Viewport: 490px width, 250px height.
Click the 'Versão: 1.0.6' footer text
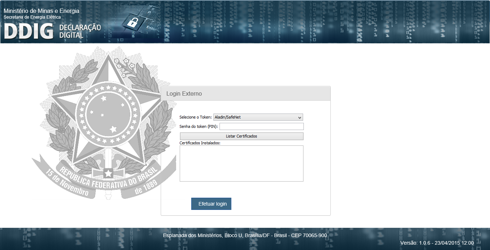[x=437, y=243]
